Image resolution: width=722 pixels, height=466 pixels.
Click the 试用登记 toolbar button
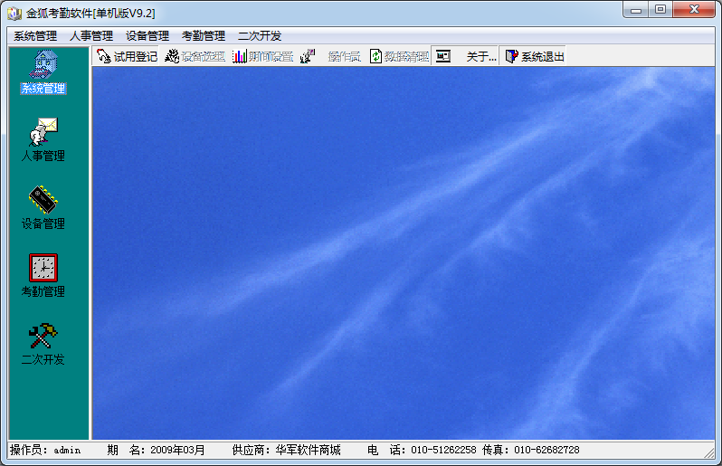coord(126,57)
